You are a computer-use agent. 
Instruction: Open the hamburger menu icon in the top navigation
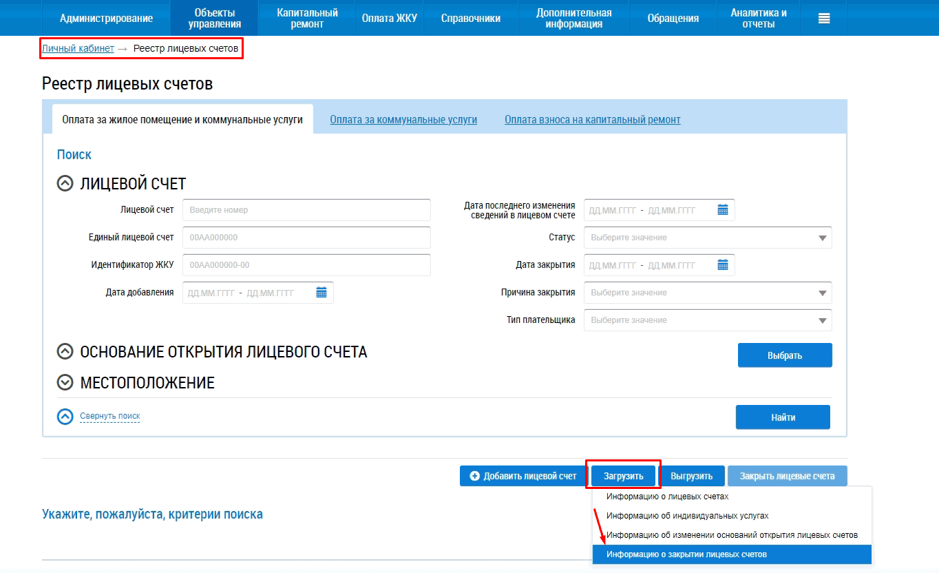[x=823, y=19]
